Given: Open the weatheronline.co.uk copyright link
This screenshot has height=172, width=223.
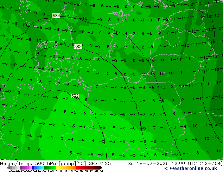Looking at the screenshot, I should click(191, 168).
